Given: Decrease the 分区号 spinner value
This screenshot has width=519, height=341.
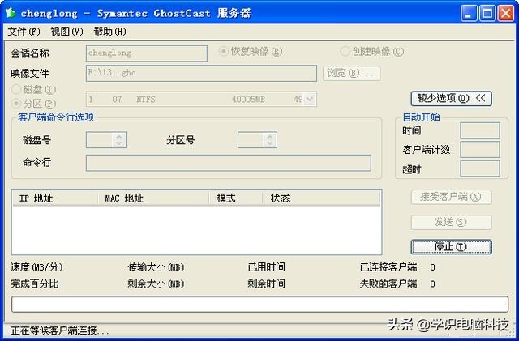Looking at the screenshot, I should coord(270,143).
